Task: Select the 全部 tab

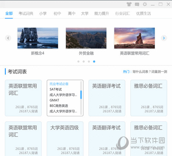Action: point(9,13)
